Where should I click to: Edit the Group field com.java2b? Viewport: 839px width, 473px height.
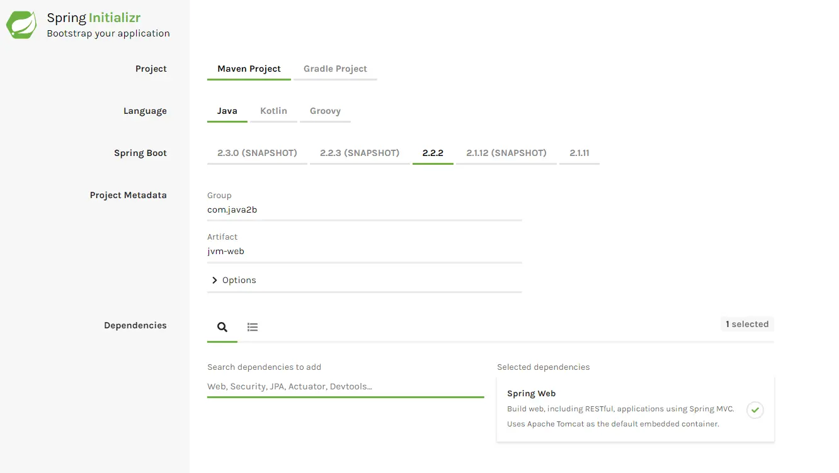365,210
